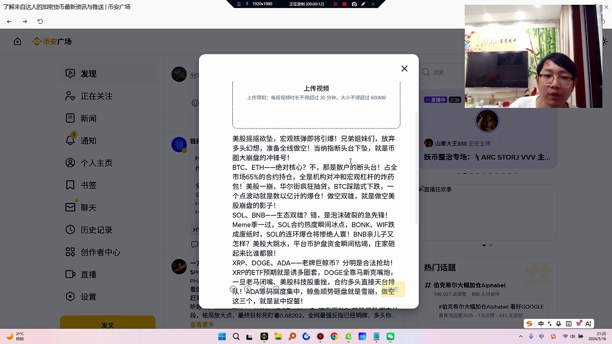Reload the page with refresh icon

[x=40, y=21]
